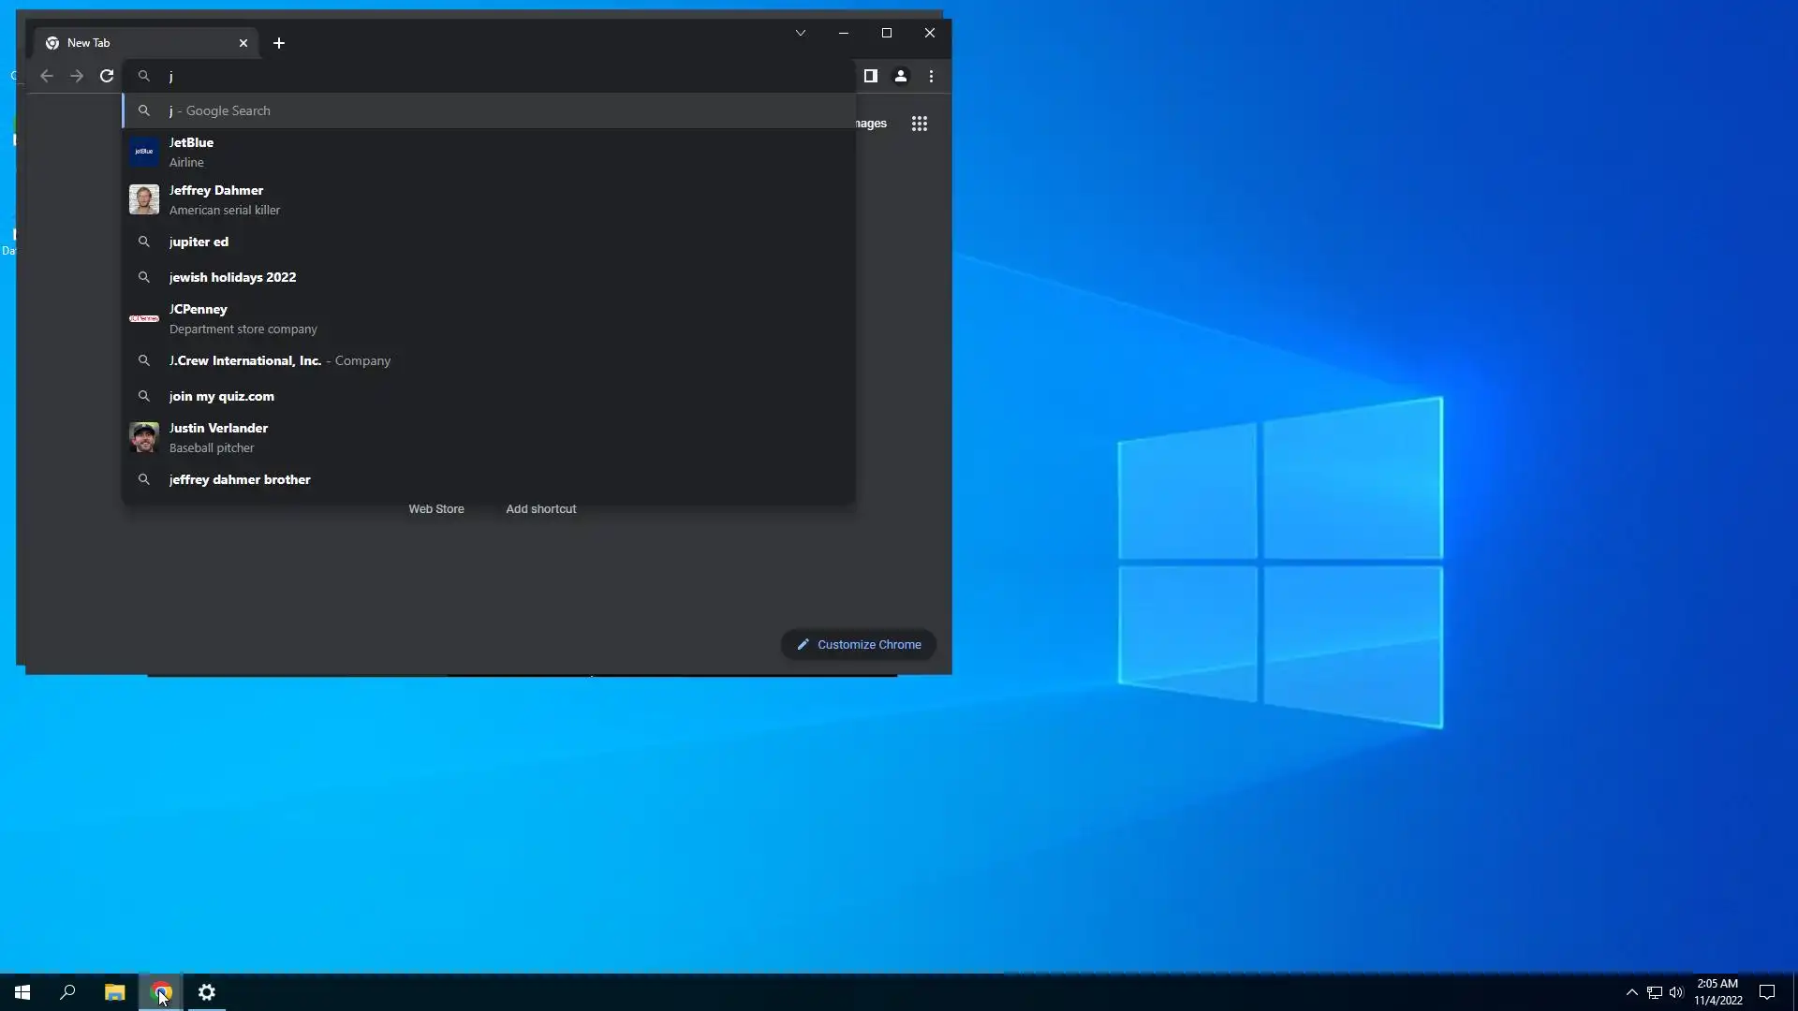Open the Google apps grid icon
Screen dimensions: 1798x1011
tap(919, 124)
